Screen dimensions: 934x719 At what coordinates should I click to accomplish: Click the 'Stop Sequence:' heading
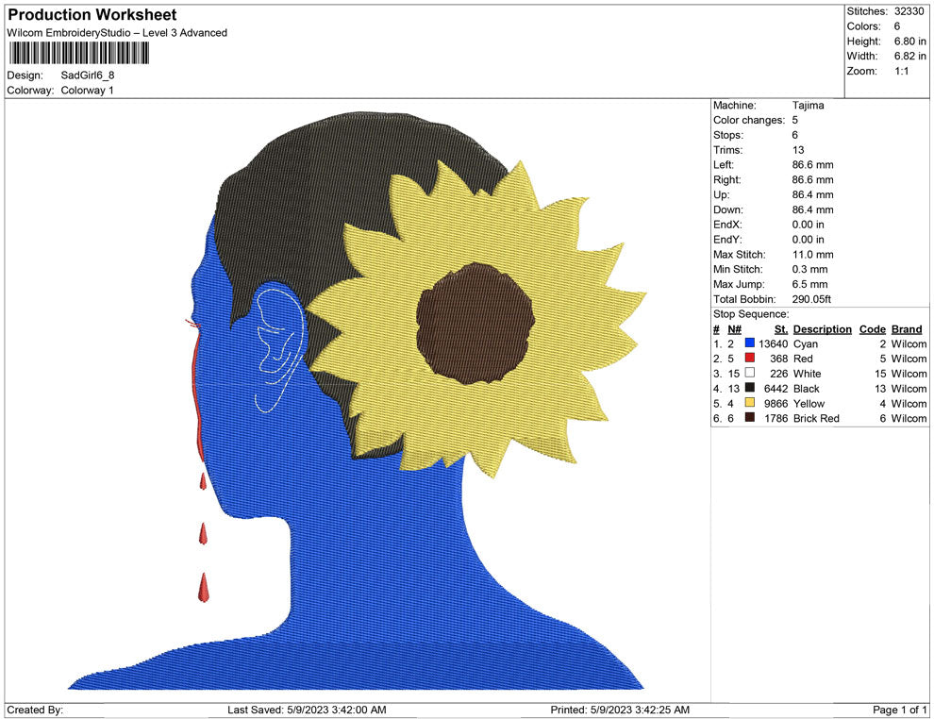pyautogui.click(x=751, y=314)
